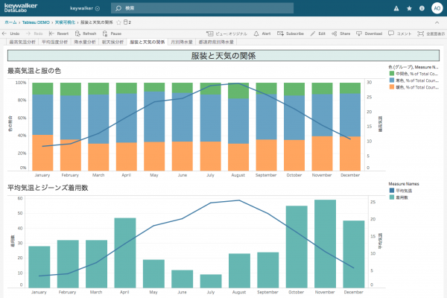Go to Tableau DEMO breadcrumb link
This screenshot has width=447, height=298.
pyautogui.click(x=36, y=22)
